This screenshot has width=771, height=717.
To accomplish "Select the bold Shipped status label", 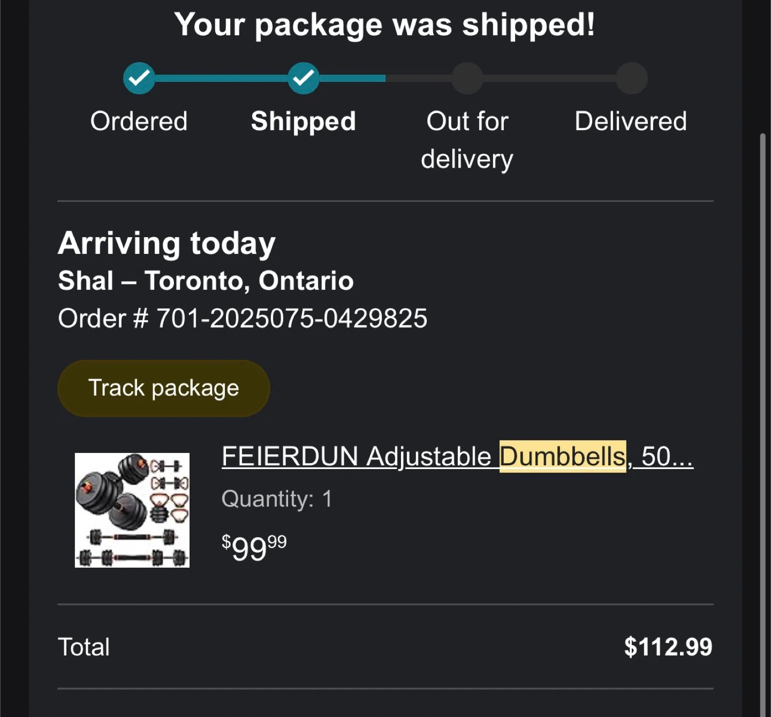I will [x=304, y=121].
